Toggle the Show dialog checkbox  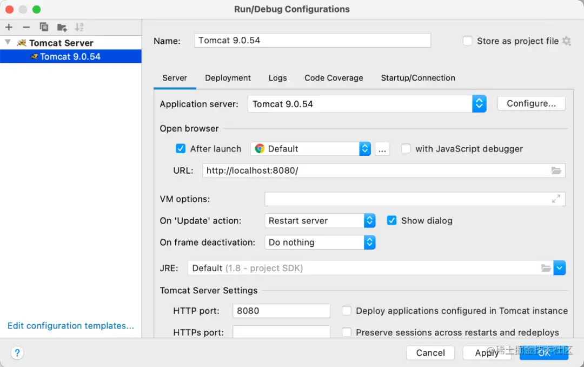392,220
